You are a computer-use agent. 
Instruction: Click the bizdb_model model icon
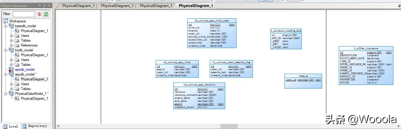12,50
